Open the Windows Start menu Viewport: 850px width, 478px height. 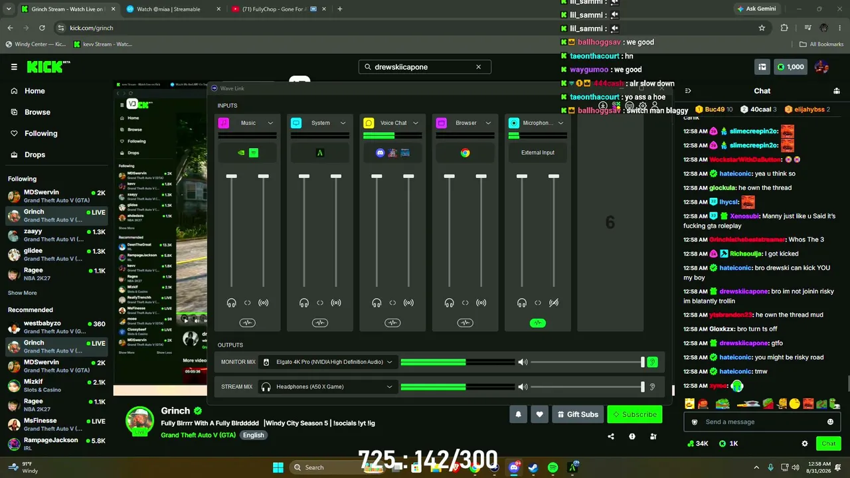(278, 467)
